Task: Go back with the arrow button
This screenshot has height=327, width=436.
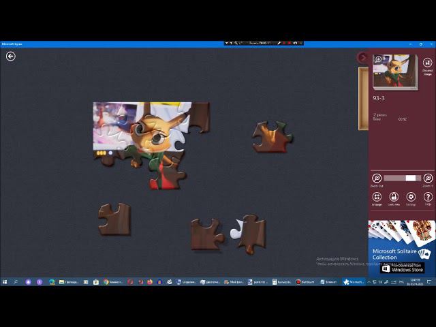Action: click(11, 57)
